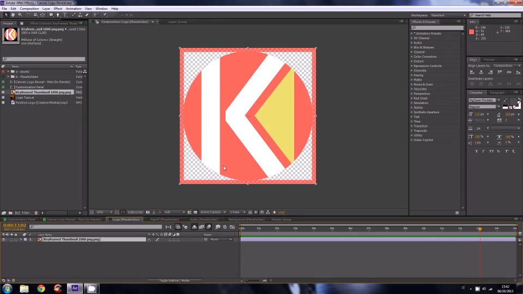Switch to the Payoff (Placeholder) timeline tab
This screenshot has width=523, height=294.
164,219
